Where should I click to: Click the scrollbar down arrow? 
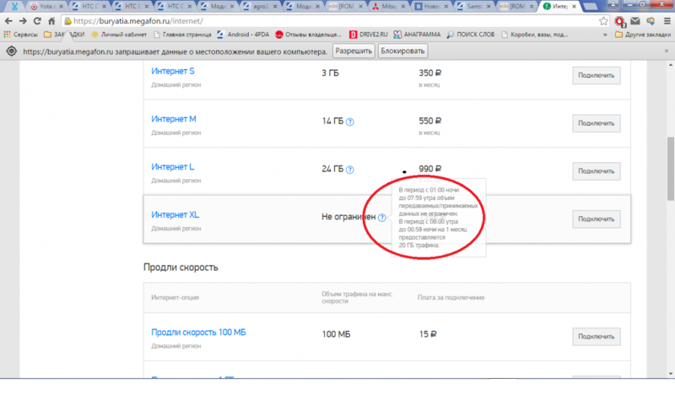click(671, 374)
